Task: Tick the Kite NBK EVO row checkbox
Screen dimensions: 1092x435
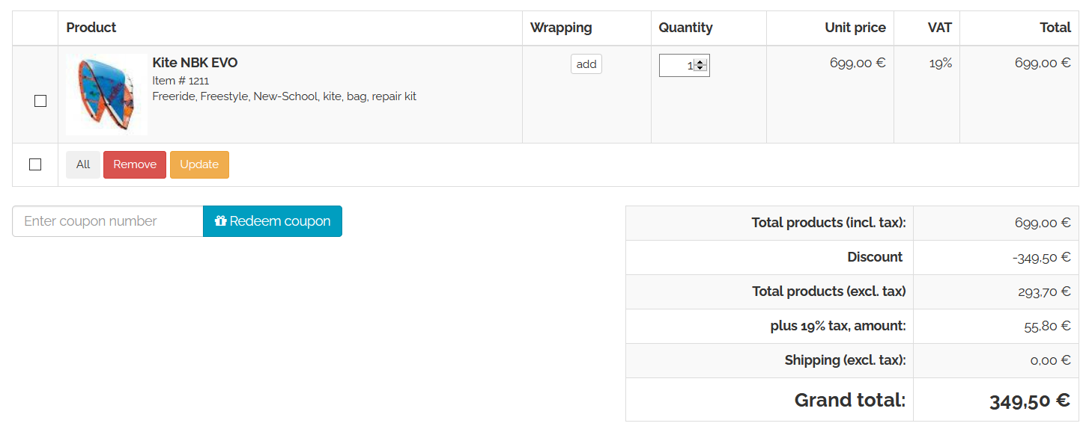Action: tap(40, 101)
